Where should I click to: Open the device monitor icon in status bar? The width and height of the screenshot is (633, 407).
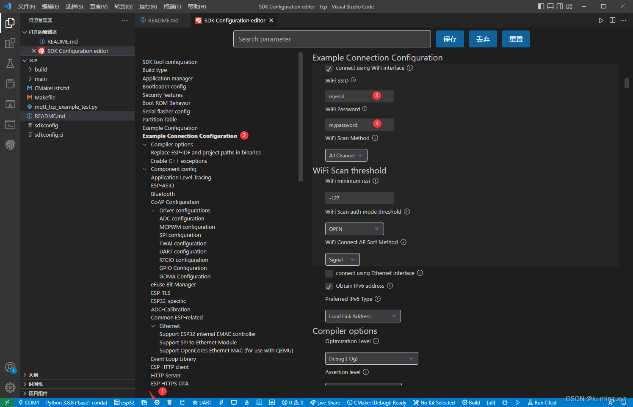pos(234,402)
